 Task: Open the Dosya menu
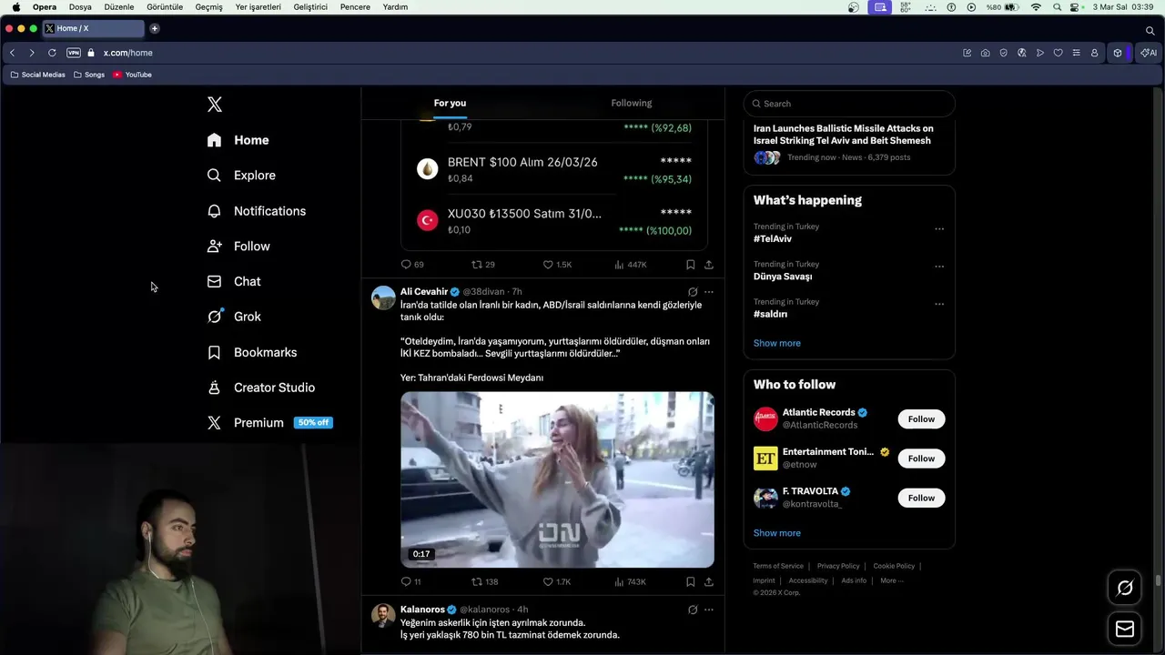(80, 6)
